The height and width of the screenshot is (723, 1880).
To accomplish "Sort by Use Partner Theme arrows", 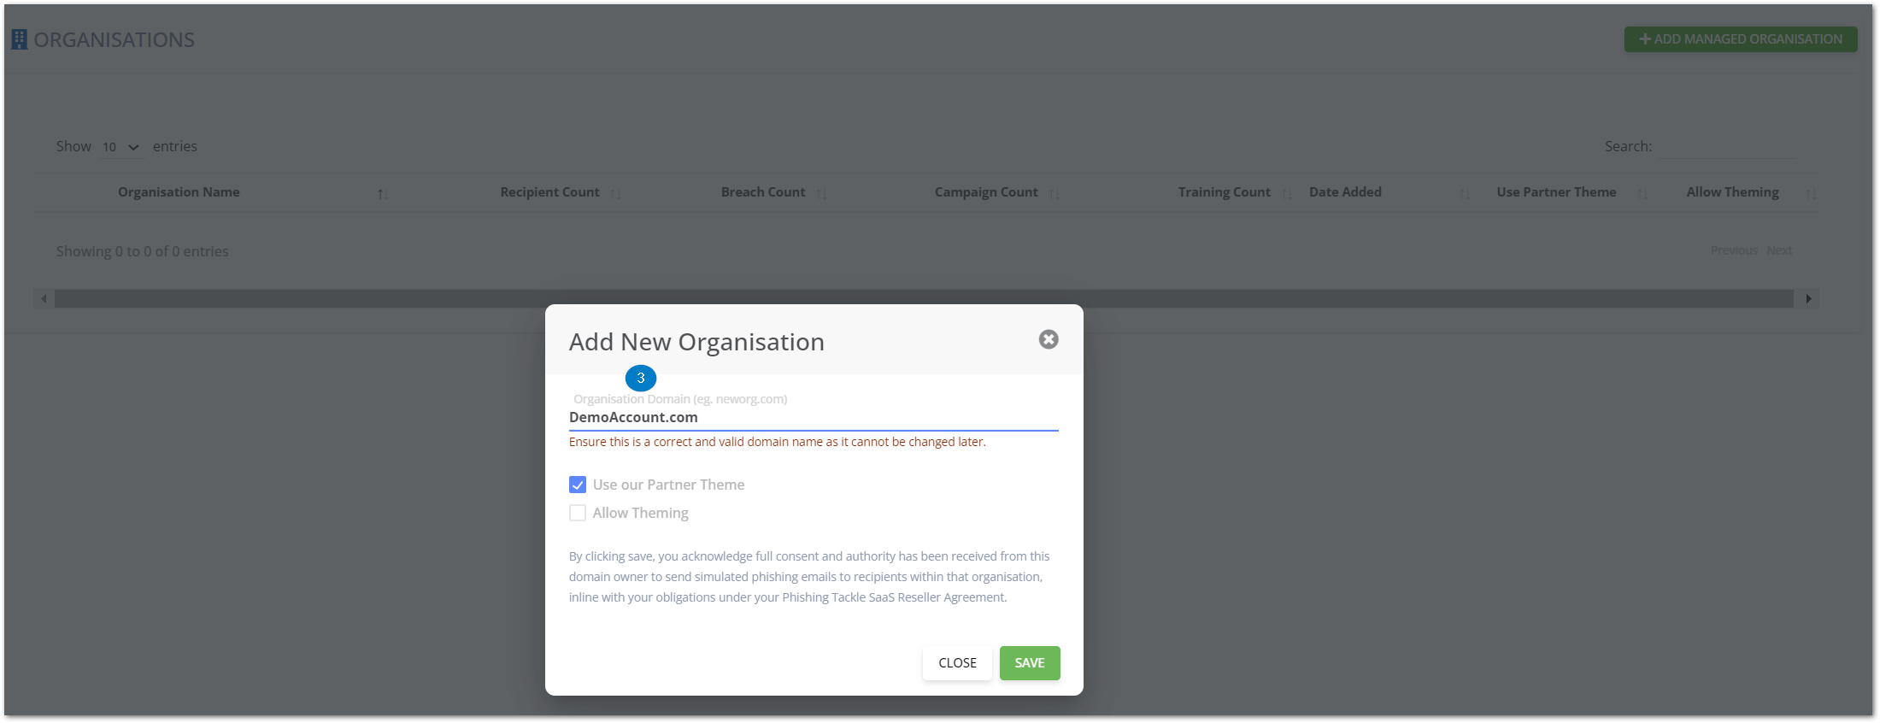I will (x=1642, y=194).
